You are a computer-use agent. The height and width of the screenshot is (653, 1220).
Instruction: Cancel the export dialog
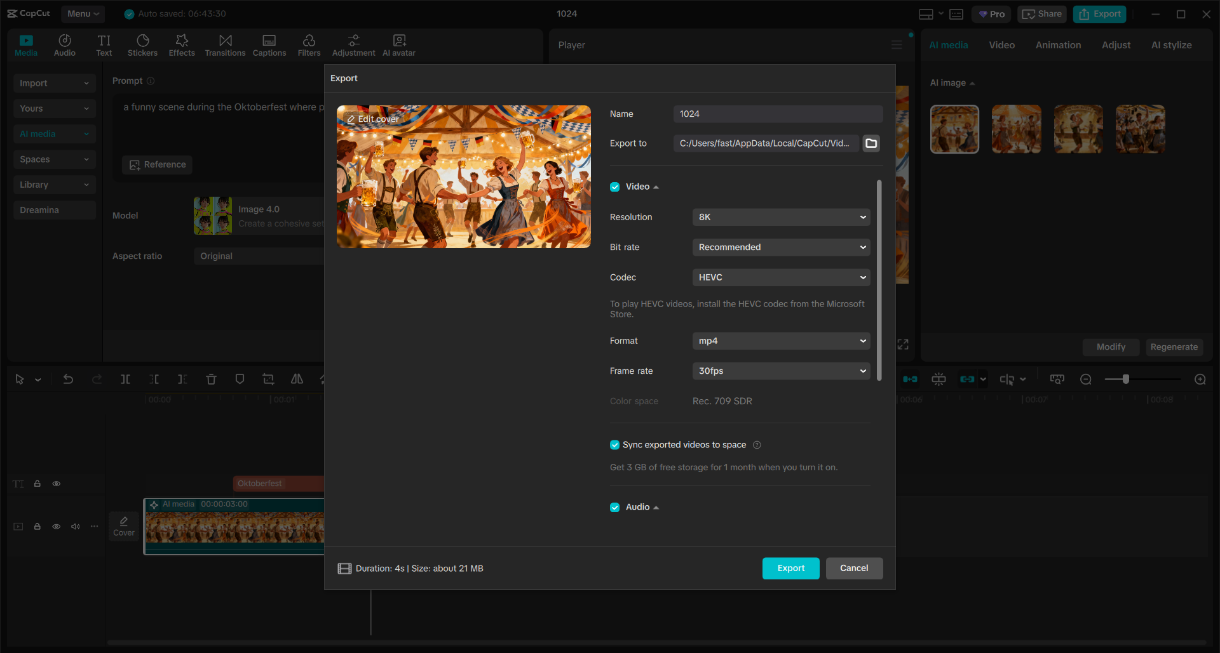pyautogui.click(x=854, y=568)
